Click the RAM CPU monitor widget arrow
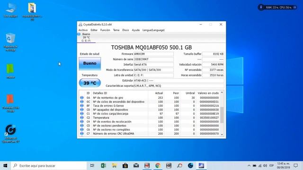 click(x=294, y=8)
